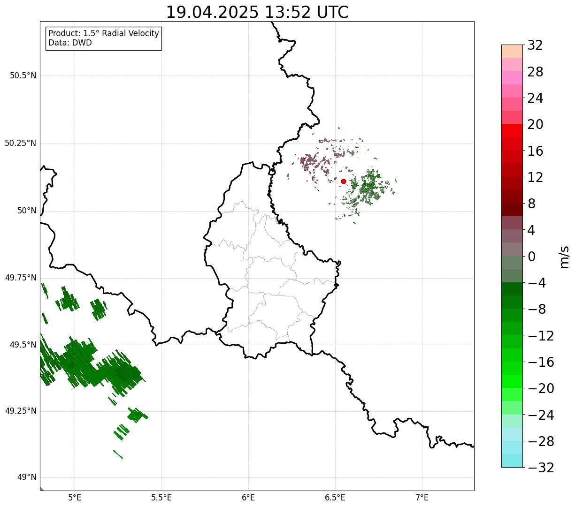Click the 49.75°N latitude tick label
Viewport: 575px width, 507px height.
pyautogui.click(x=21, y=278)
